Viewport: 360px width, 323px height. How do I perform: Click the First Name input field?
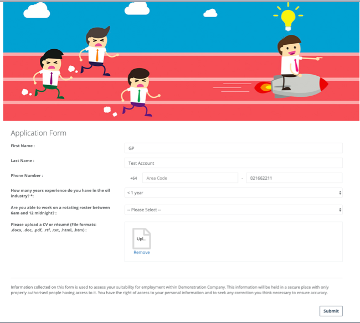234,148
